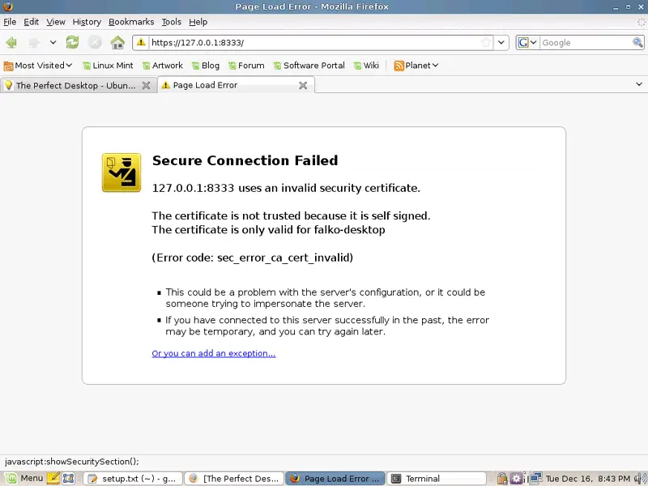Open the Forum bookmark
Screen dimensions: 648x486
pyautogui.click(x=246, y=66)
